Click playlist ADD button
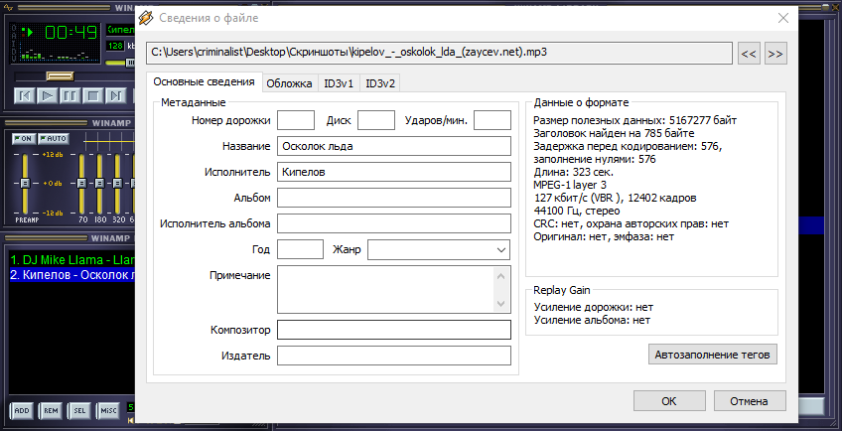 (22, 410)
